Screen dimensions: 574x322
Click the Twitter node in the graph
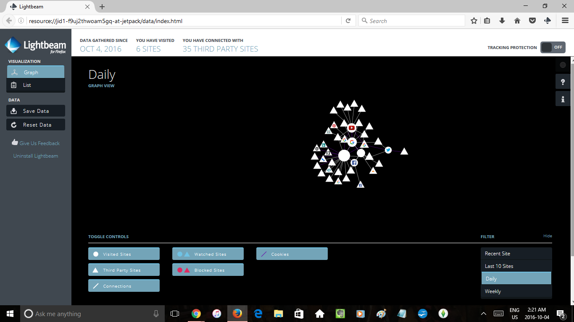coord(388,150)
